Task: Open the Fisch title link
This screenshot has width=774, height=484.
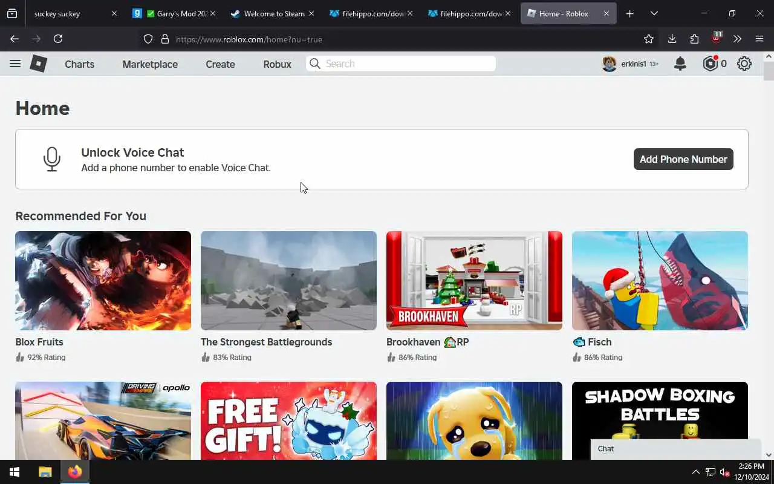Action: (x=592, y=342)
